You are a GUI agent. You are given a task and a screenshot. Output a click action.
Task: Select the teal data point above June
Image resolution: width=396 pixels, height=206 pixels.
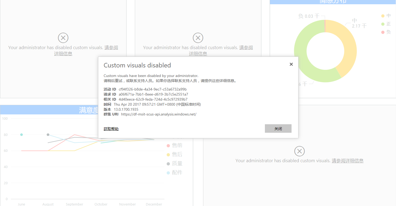point(22,135)
